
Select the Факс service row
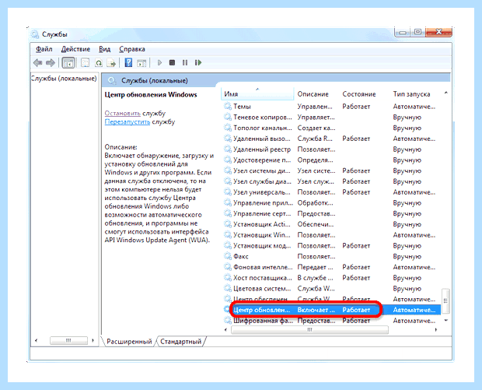tap(331, 256)
